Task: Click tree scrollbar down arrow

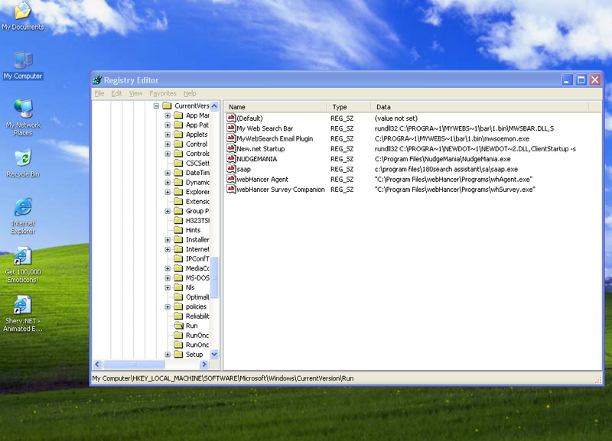Action: pos(214,354)
